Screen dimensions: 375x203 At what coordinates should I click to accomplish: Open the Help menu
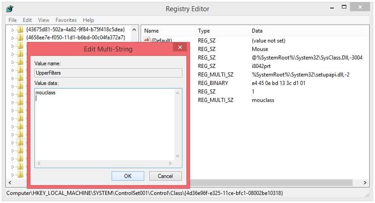tap(88, 20)
